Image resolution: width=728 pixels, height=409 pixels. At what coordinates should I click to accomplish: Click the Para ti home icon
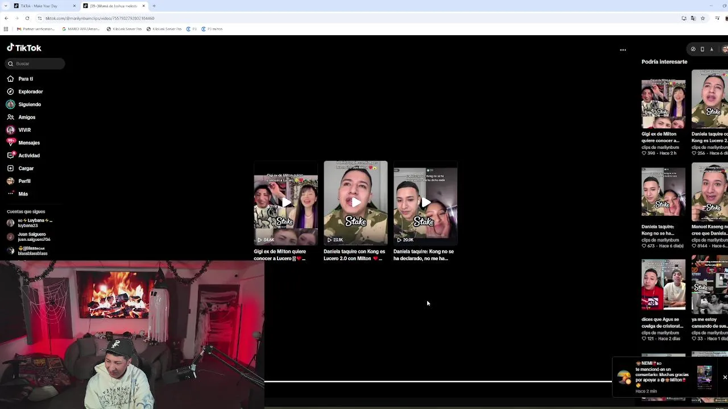pos(10,79)
